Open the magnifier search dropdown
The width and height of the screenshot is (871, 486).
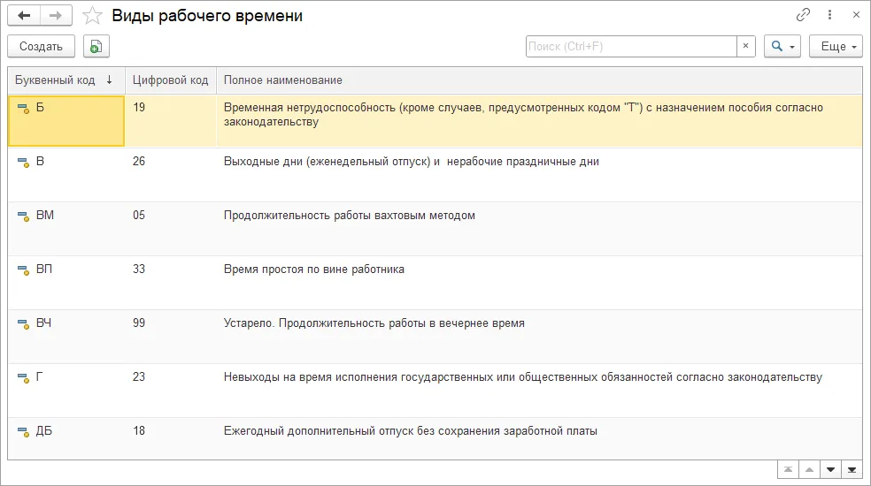pos(782,47)
